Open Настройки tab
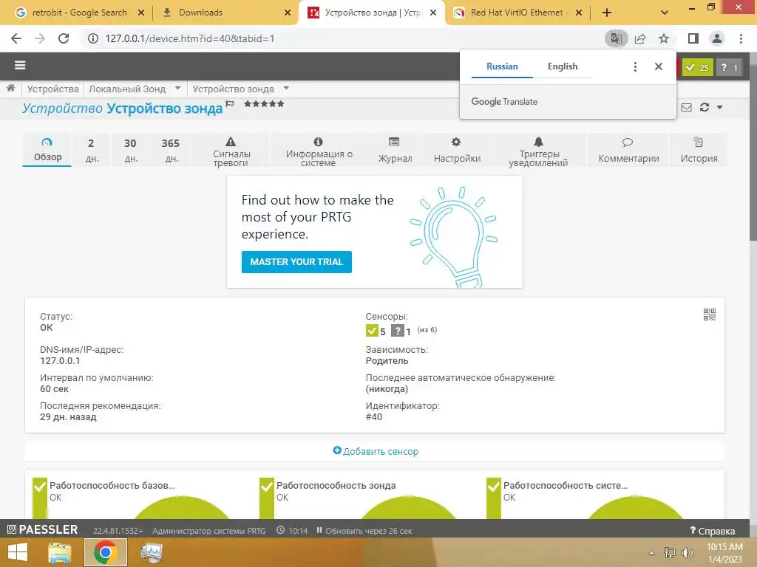 457,150
